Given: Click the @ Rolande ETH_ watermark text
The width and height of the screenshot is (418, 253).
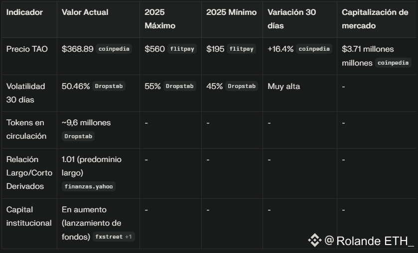Looking at the screenshot, I should point(369,241).
